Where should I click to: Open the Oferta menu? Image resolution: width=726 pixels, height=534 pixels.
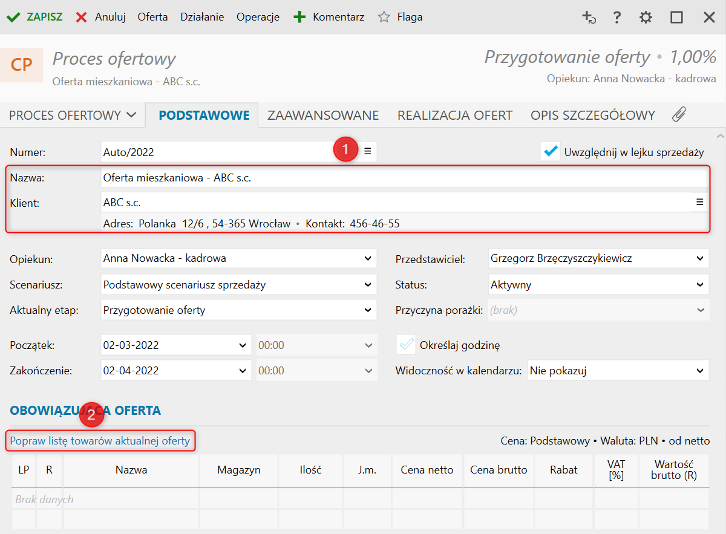(152, 17)
